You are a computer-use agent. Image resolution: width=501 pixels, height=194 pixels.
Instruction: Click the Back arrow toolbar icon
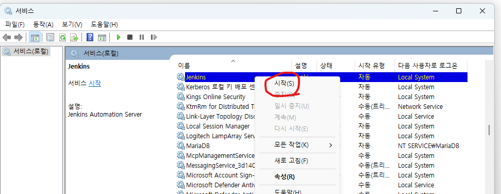click(7, 37)
